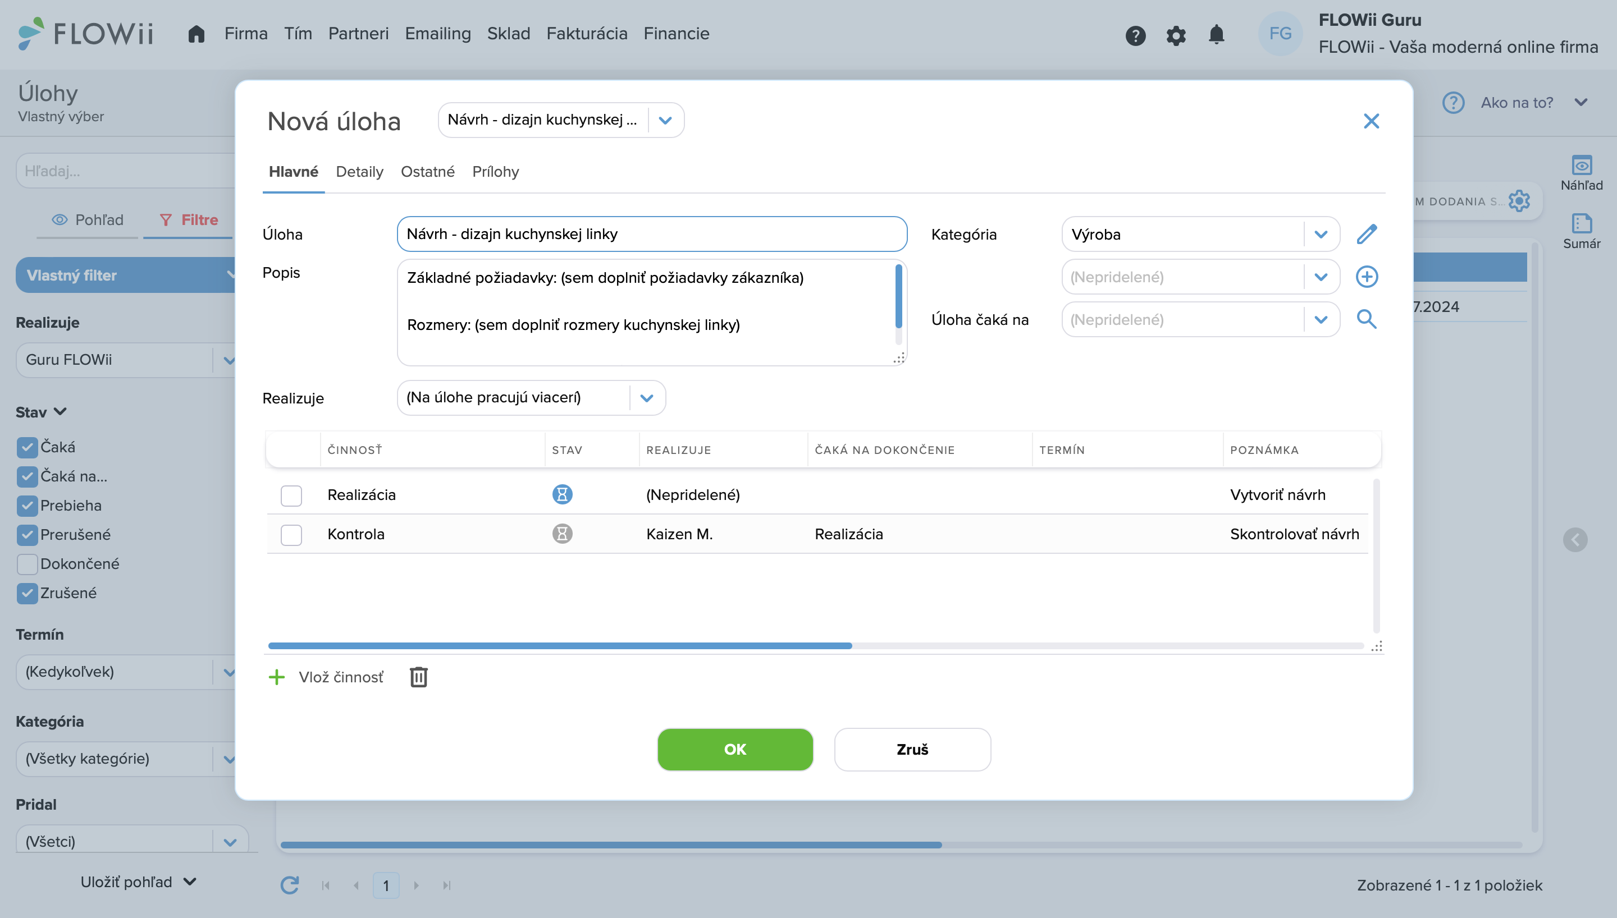Screen dimensions: 1617x918
Task: Click into the Úloha name input field
Action: [651, 234]
